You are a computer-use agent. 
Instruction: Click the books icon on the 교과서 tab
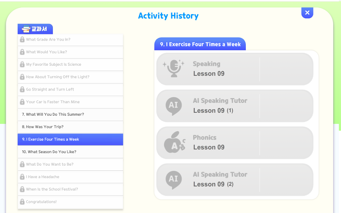(x=26, y=29)
